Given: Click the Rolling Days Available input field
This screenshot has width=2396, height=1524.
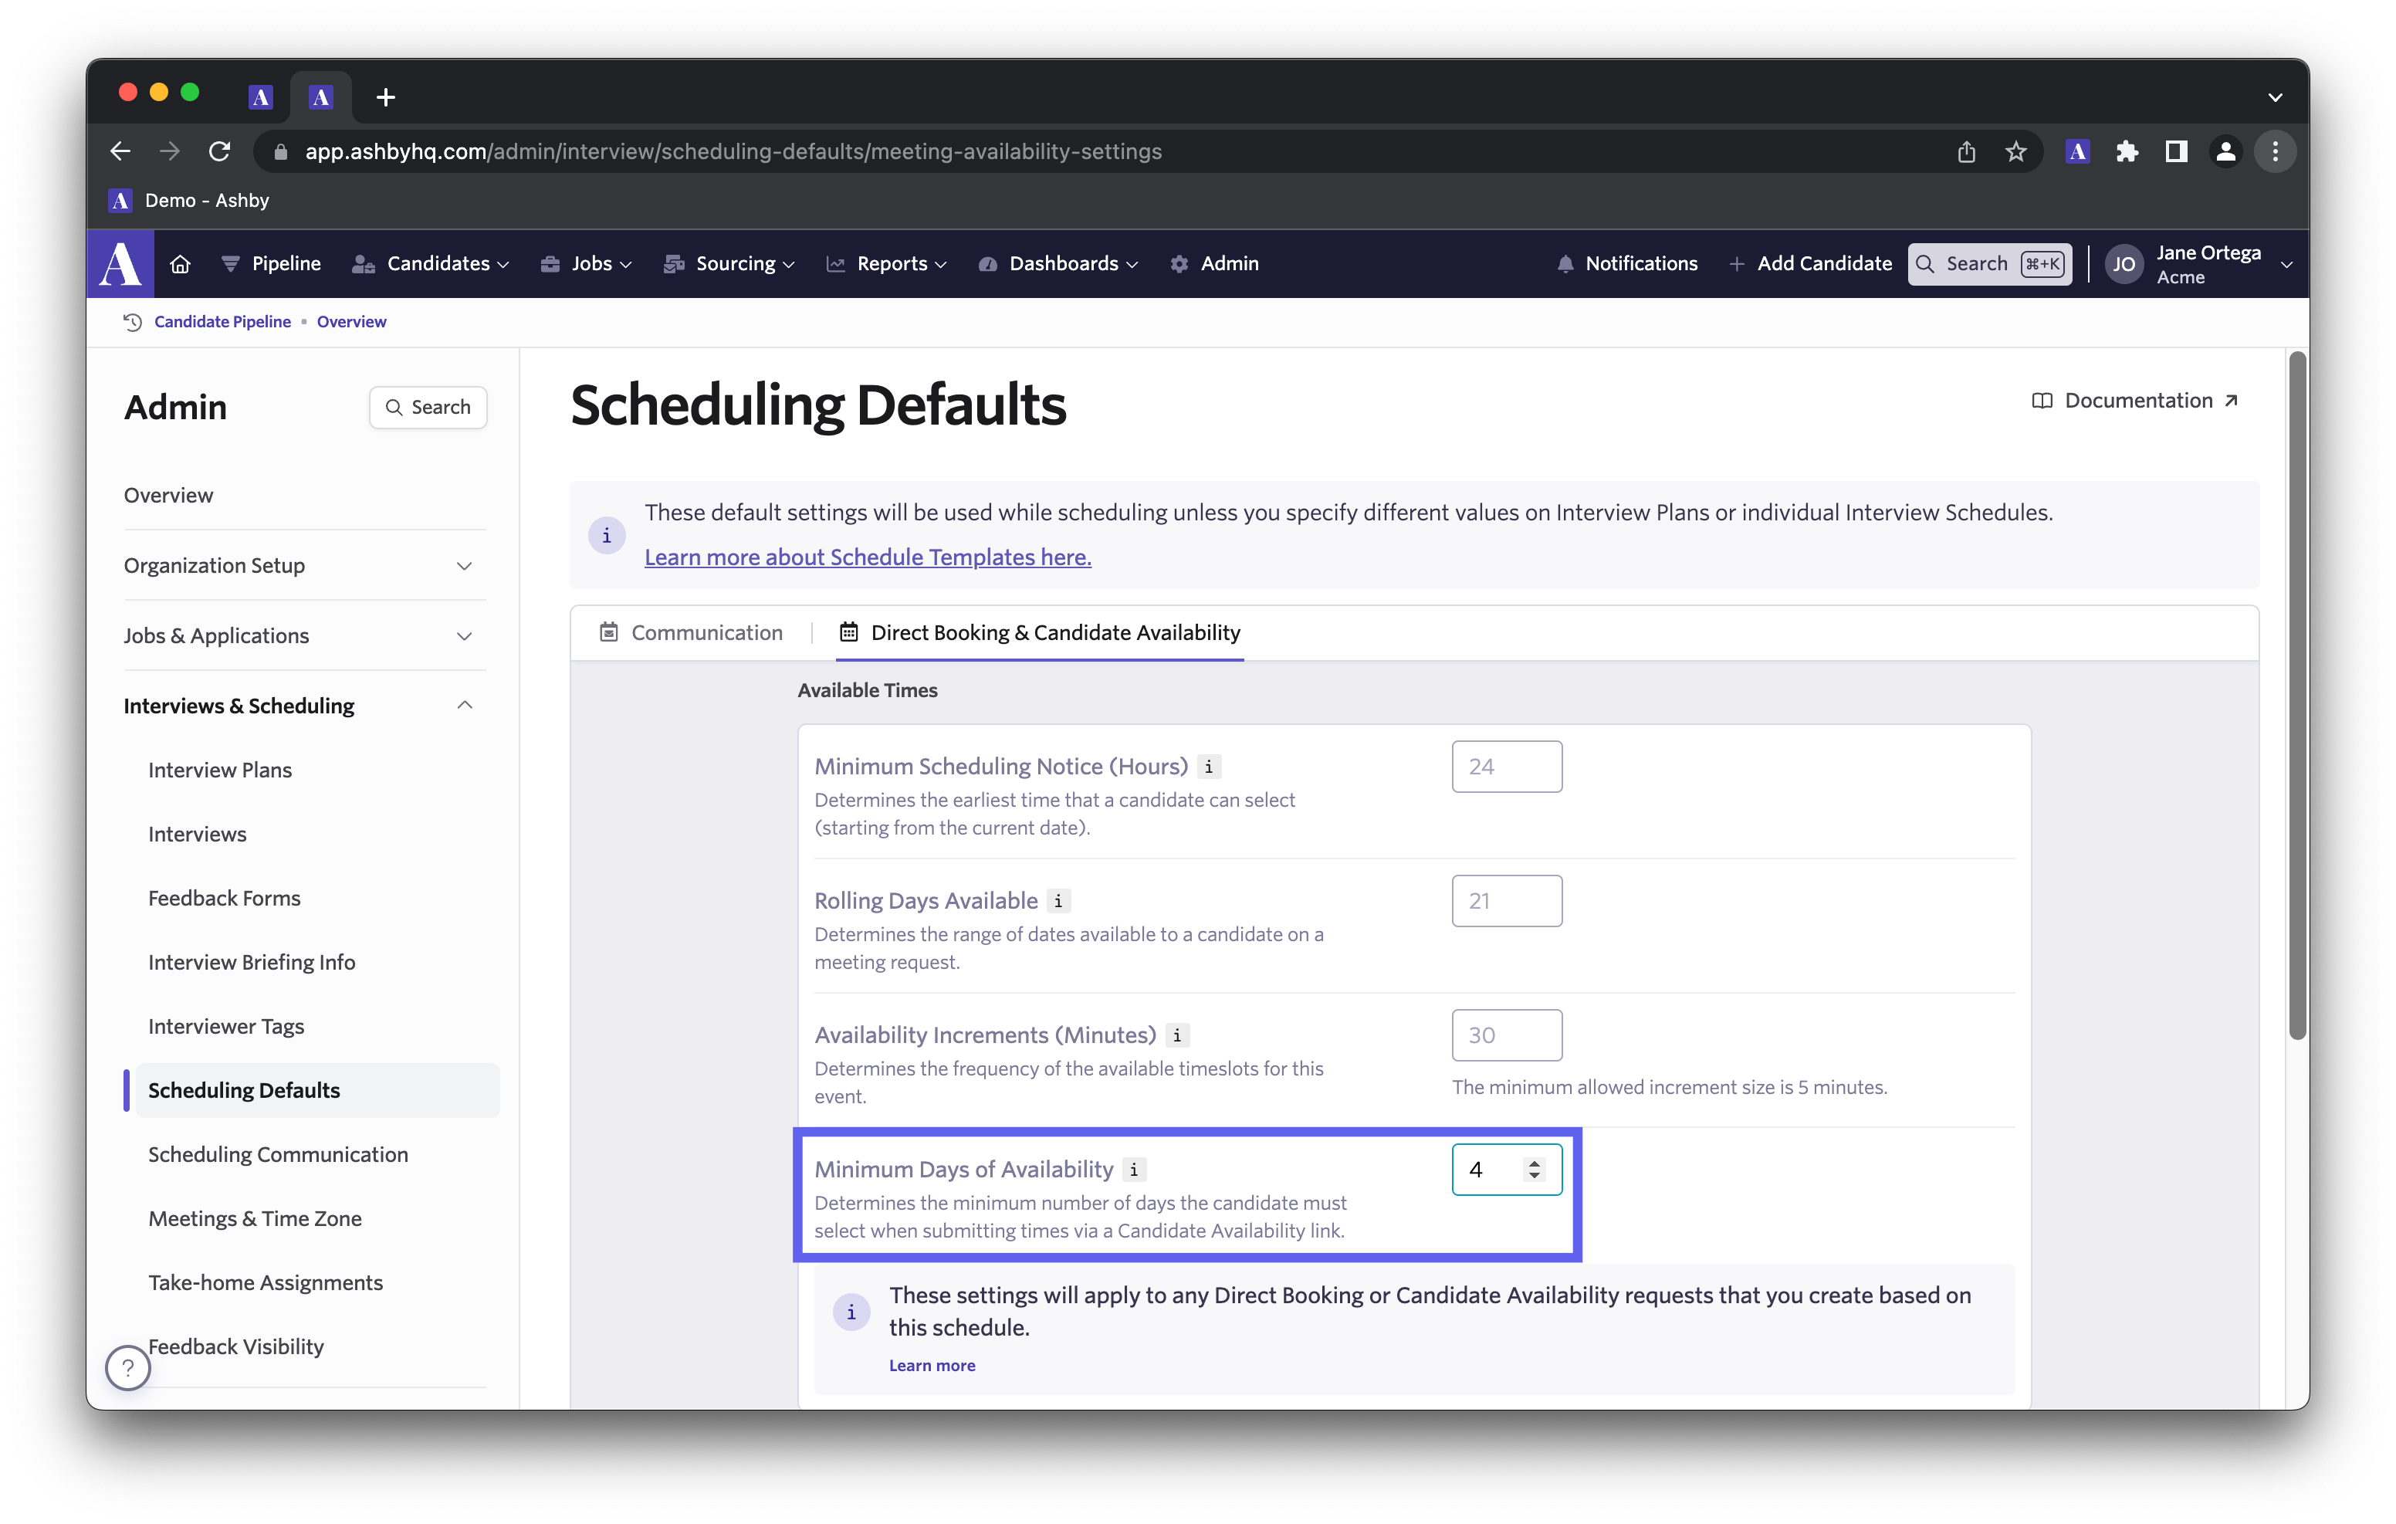Looking at the screenshot, I should [1505, 899].
